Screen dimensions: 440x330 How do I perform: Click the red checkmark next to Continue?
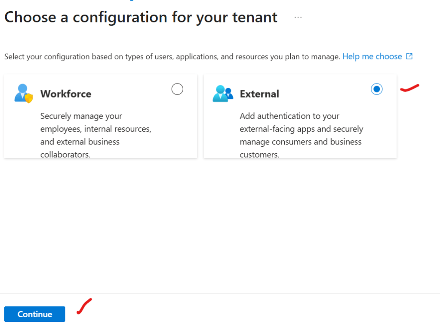coord(84,306)
